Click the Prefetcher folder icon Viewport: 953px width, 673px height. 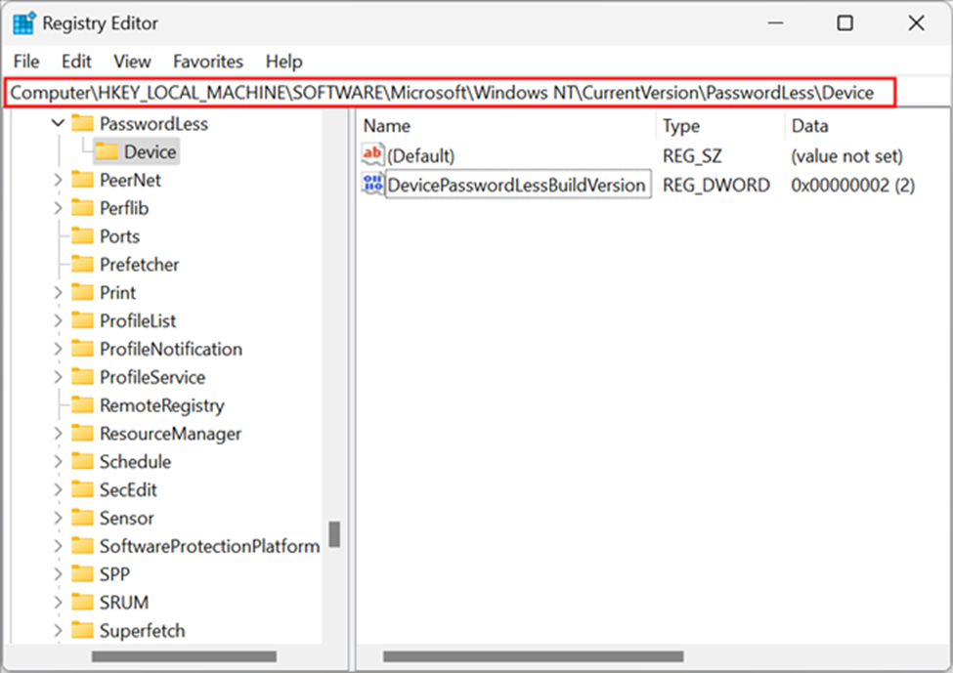pos(82,265)
